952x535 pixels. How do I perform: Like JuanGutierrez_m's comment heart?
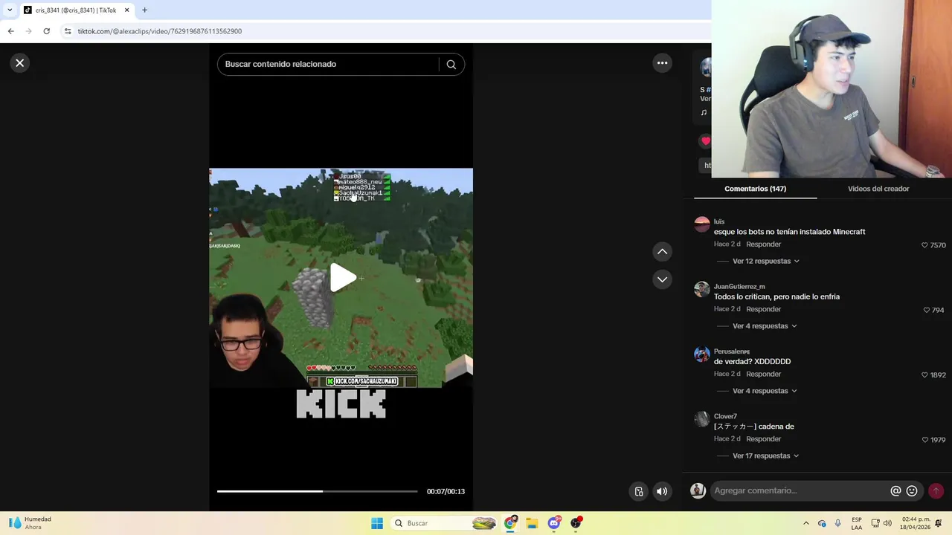click(x=927, y=310)
